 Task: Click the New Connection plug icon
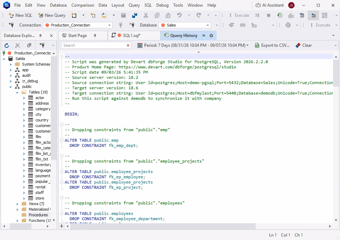point(11,25)
